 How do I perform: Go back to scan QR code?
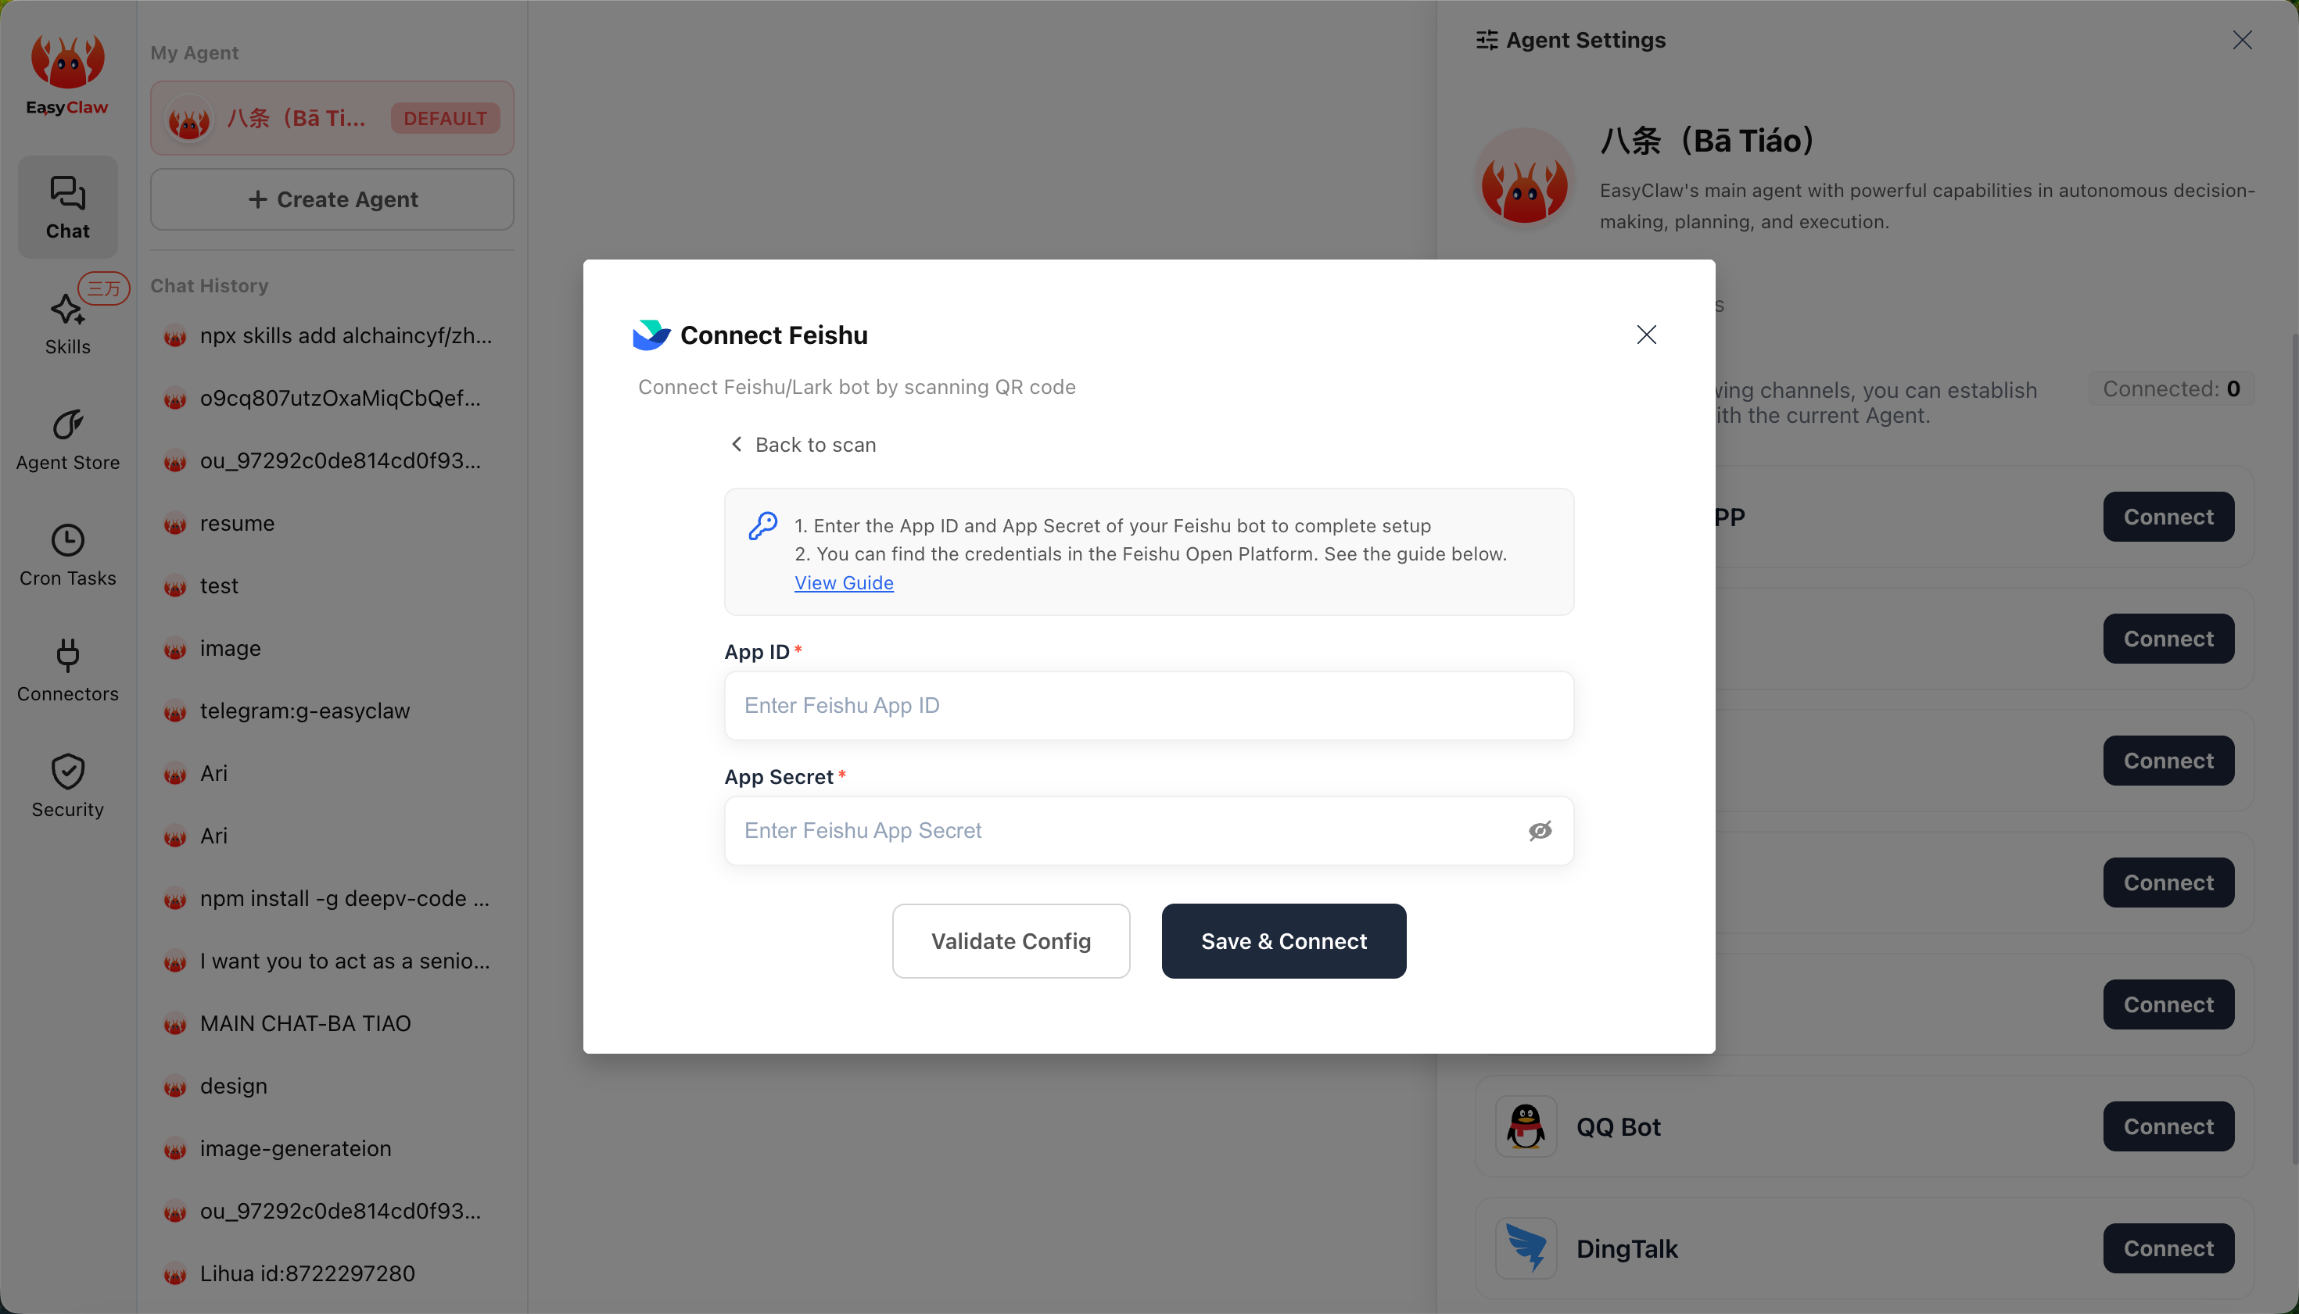pyautogui.click(x=802, y=445)
